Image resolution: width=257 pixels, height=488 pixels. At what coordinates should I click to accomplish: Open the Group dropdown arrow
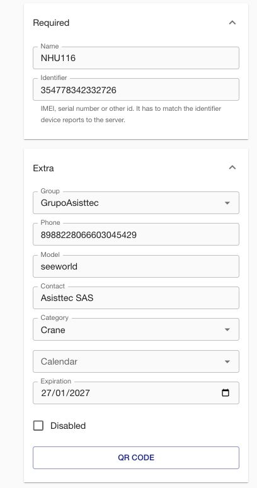click(x=227, y=203)
